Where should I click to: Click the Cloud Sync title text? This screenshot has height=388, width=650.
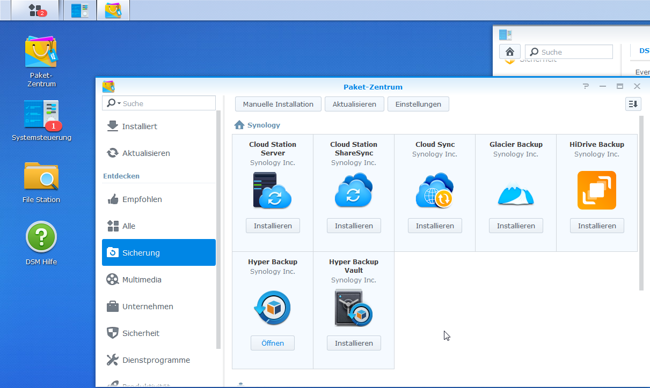[x=435, y=145]
